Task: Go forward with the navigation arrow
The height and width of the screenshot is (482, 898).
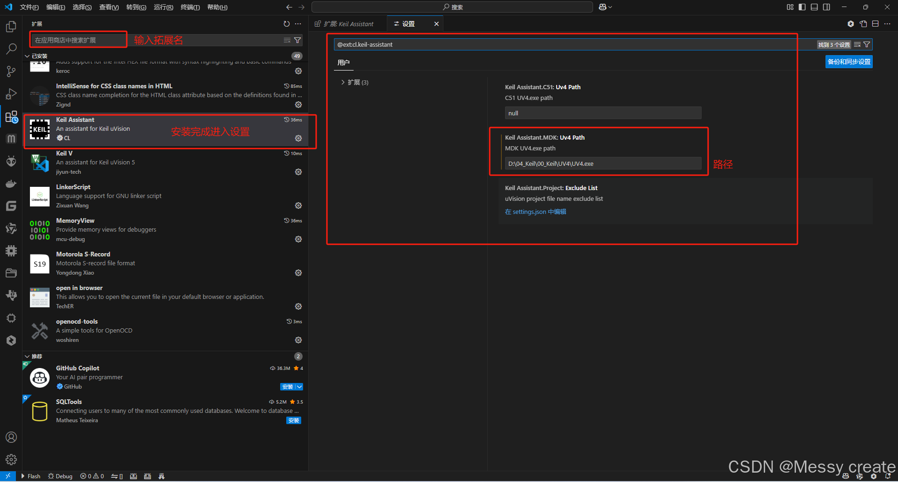Action: click(x=301, y=7)
